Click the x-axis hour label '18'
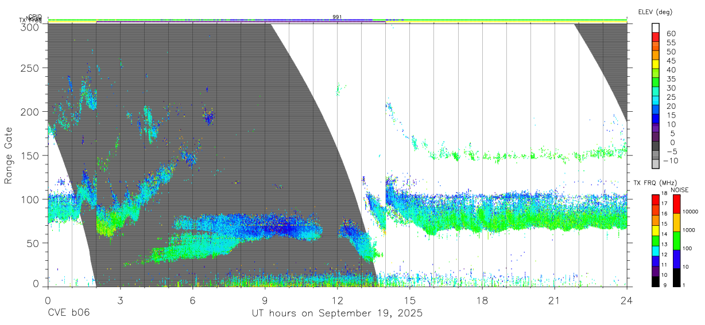This screenshot has height=325, width=705. [482, 300]
